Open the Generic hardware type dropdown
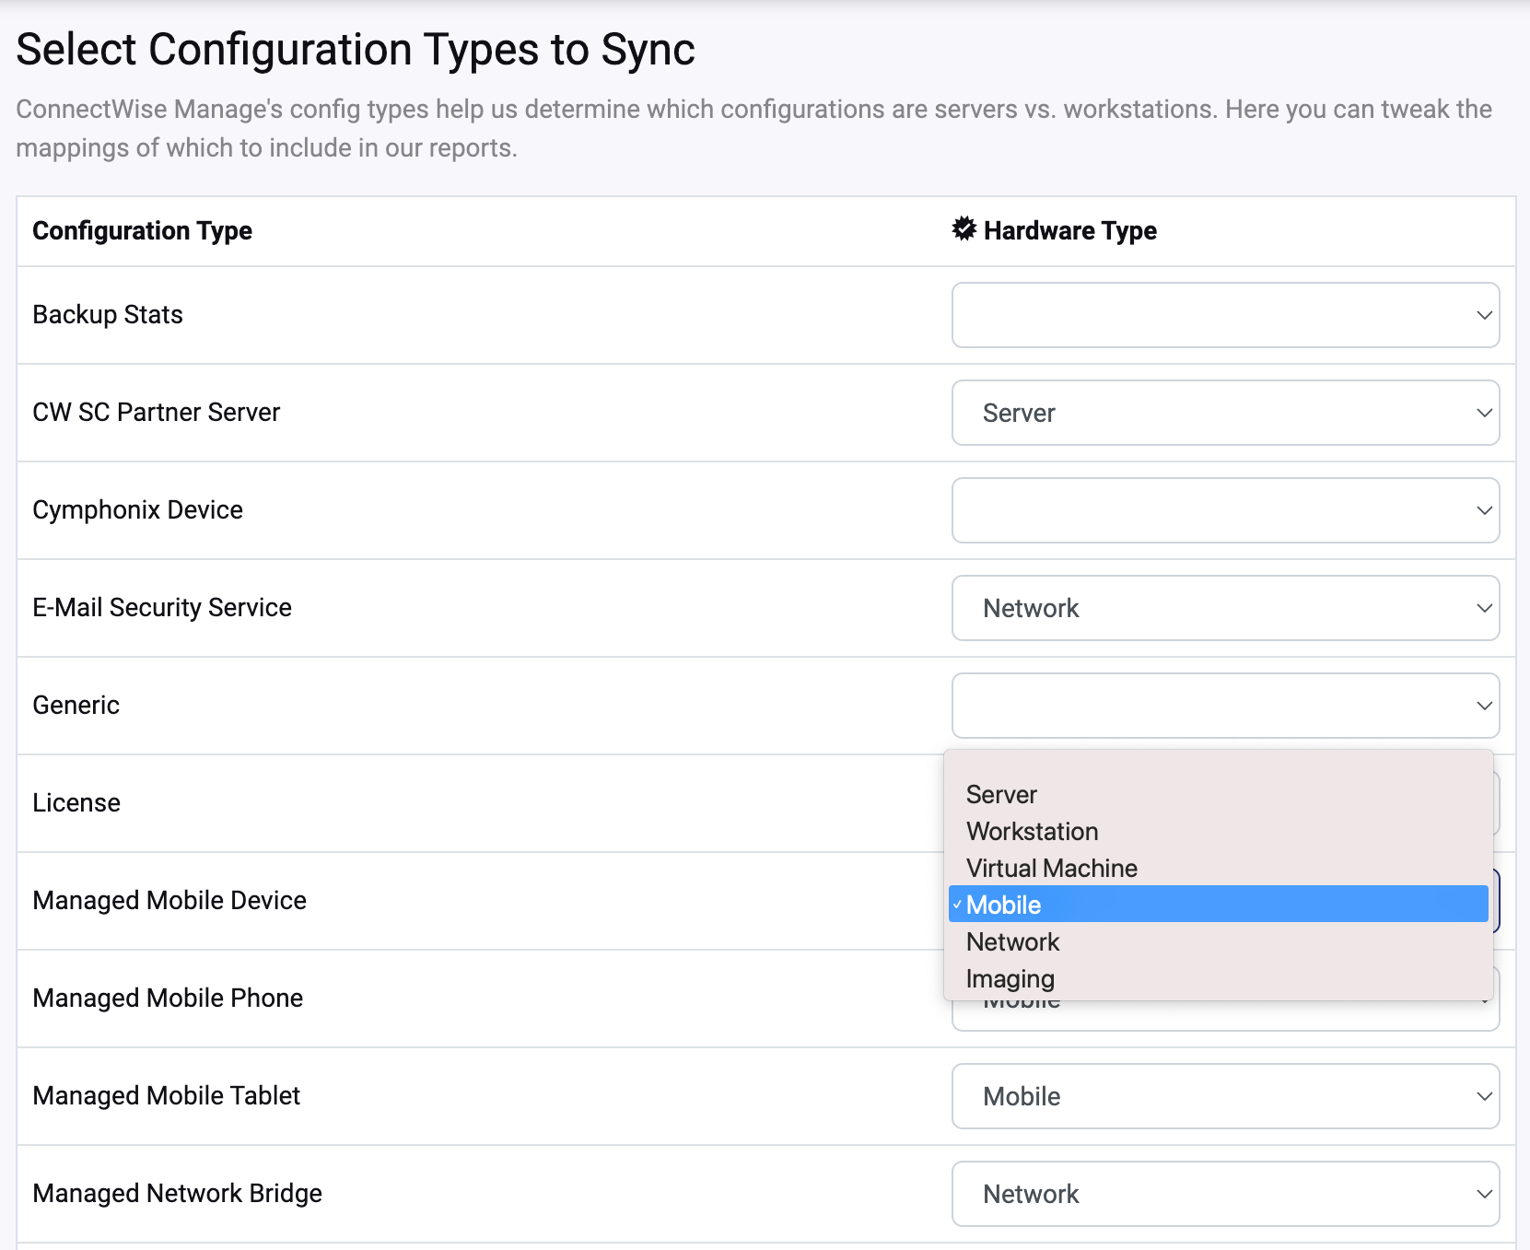 tap(1225, 706)
